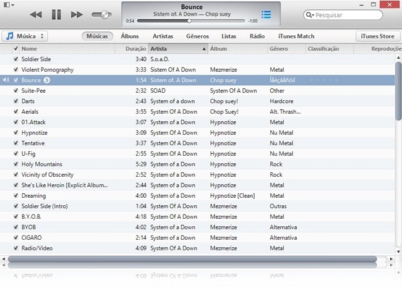Image resolution: width=402 pixels, height=288 pixels.
Task: Uncheck the Suite-Pee checkbox
Action: coord(16,90)
